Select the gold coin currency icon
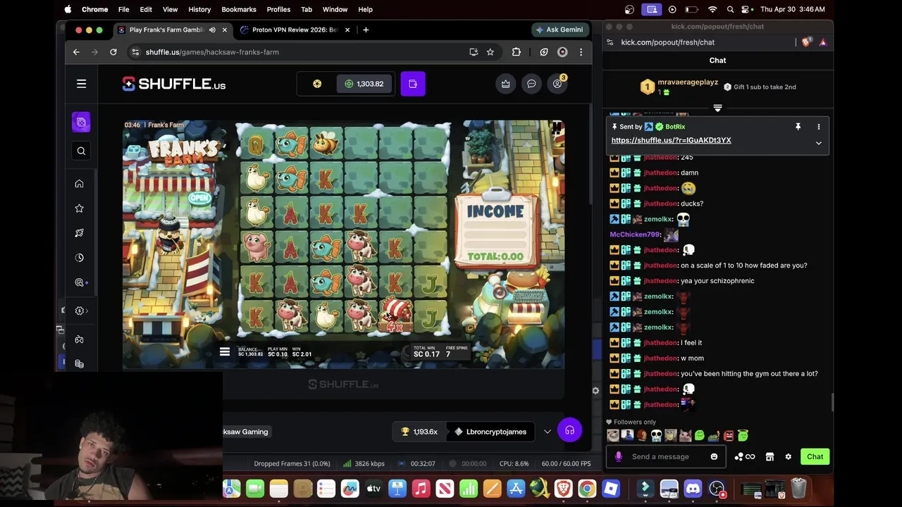 (317, 84)
